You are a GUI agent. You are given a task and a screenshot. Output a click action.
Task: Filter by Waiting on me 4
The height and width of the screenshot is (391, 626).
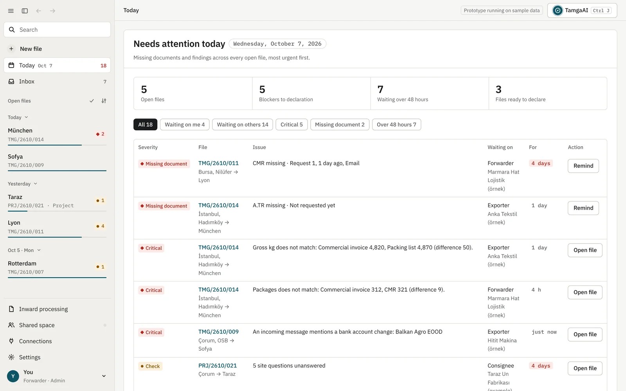pos(185,124)
